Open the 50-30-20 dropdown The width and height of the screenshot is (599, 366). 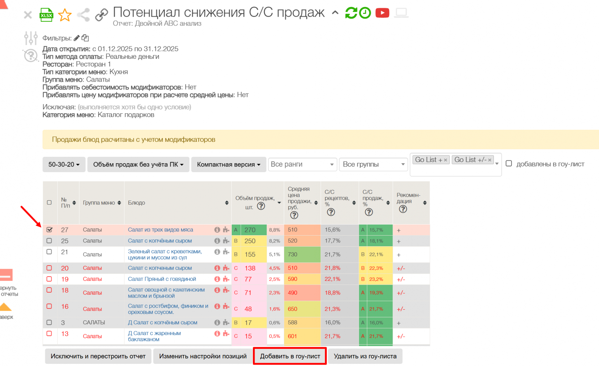coord(64,164)
